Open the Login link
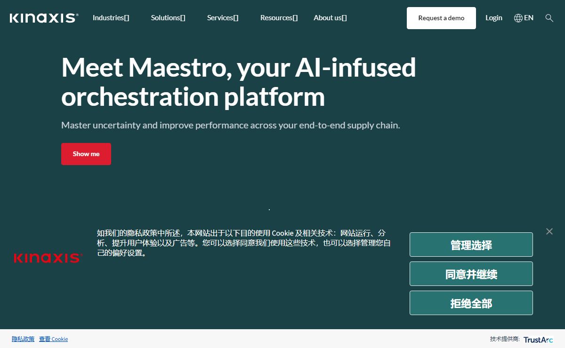This screenshot has width=565, height=348. (x=494, y=18)
